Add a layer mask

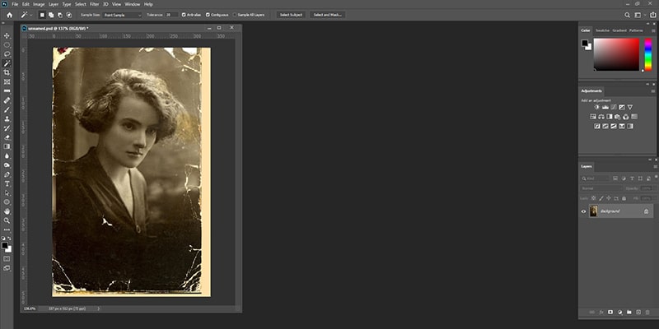tap(610, 313)
